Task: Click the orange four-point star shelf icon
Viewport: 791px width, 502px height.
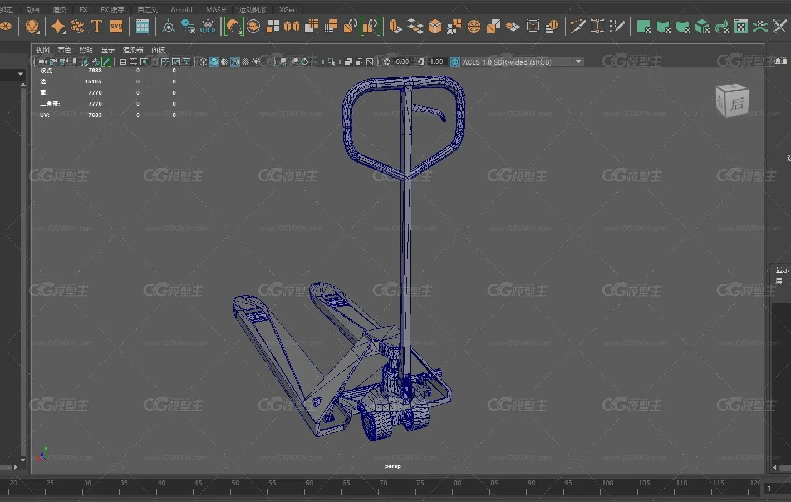Action: click(x=58, y=26)
